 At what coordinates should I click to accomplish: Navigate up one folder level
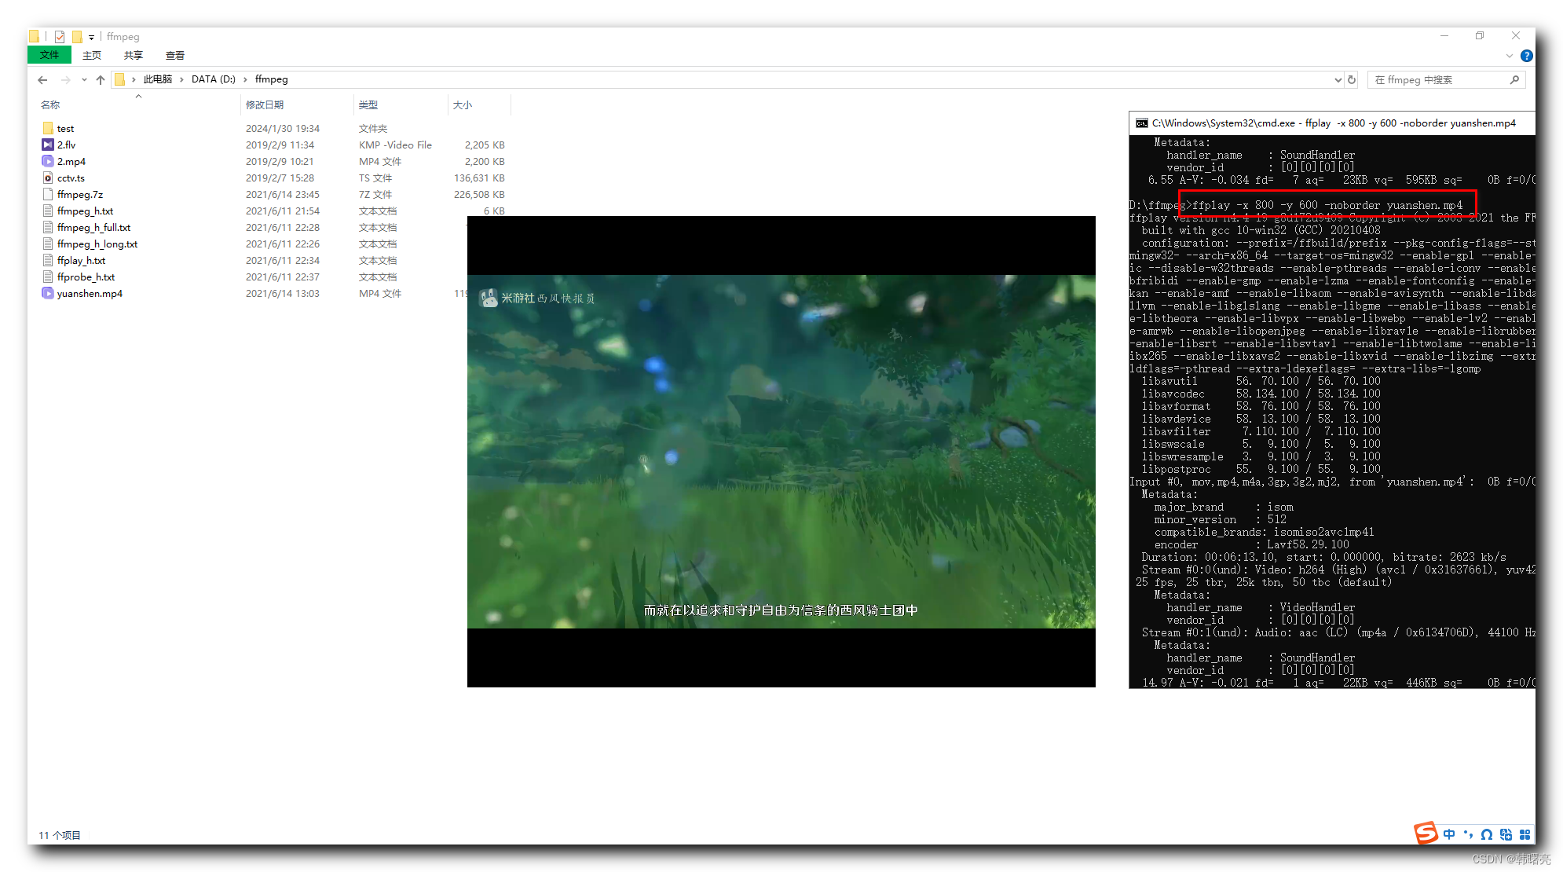101,79
